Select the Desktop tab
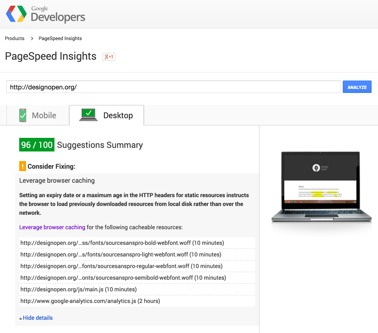Image resolution: width=378 pixels, height=333 pixels. pyautogui.click(x=107, y=115)
